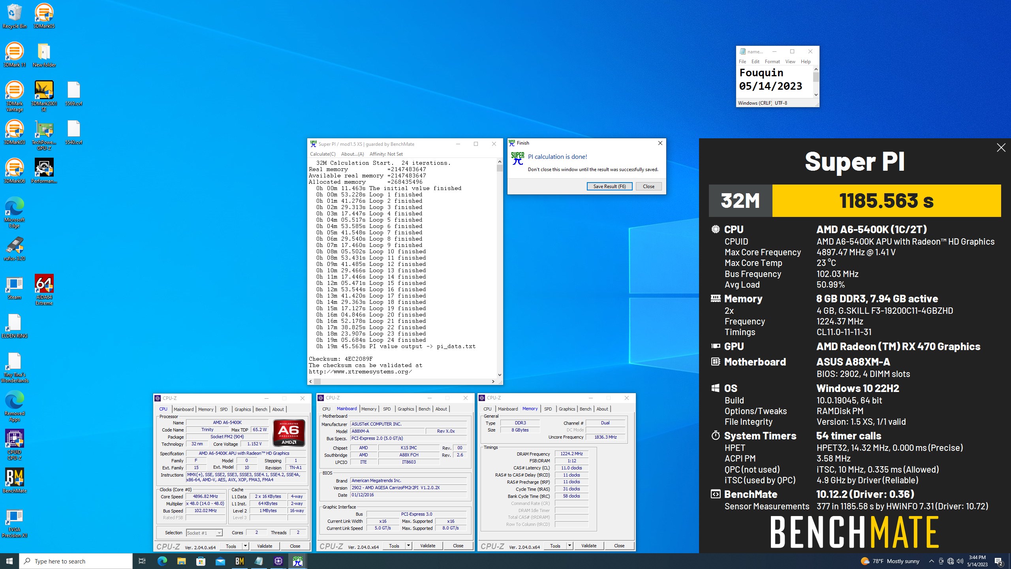Open the About...(A) menu in Super PI

tap(352, 154)
